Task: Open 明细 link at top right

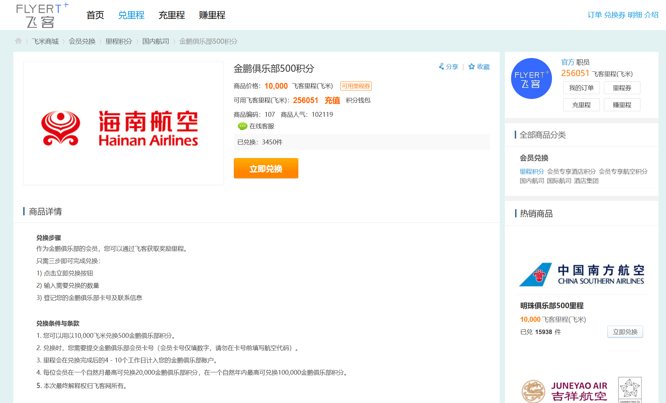Action: tap(635, 15)
